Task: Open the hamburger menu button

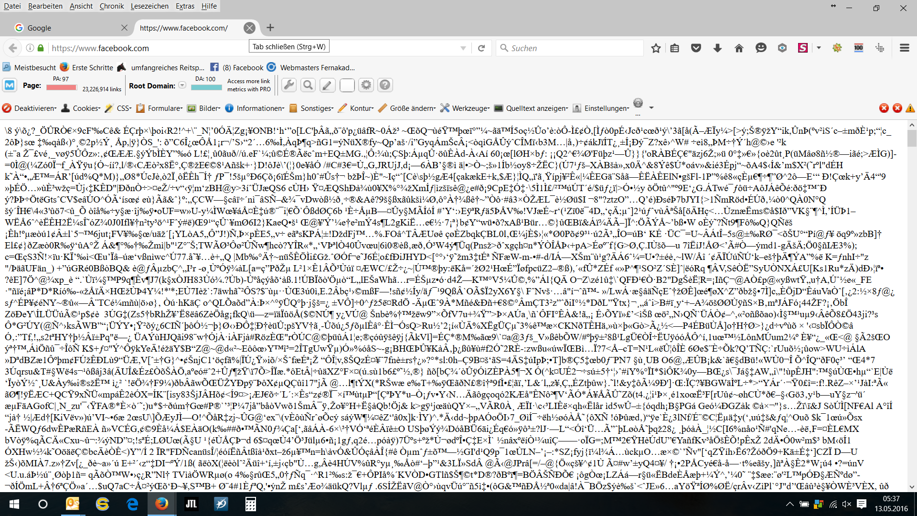Action: point(904,48)
